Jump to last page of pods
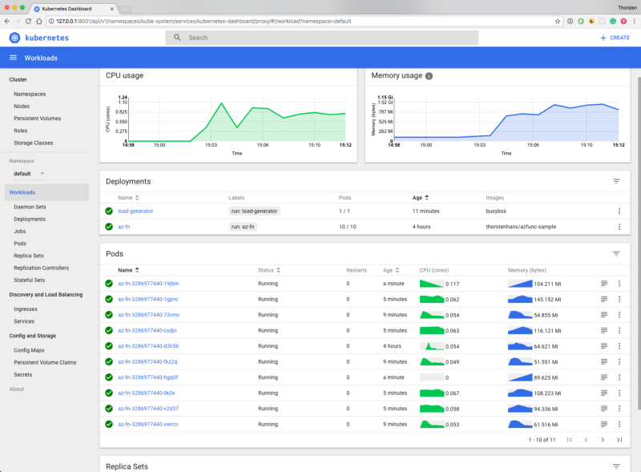This screenshot has height=472, width=641. 619,440
